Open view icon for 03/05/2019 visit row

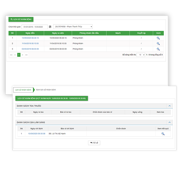tap(158, 49)
